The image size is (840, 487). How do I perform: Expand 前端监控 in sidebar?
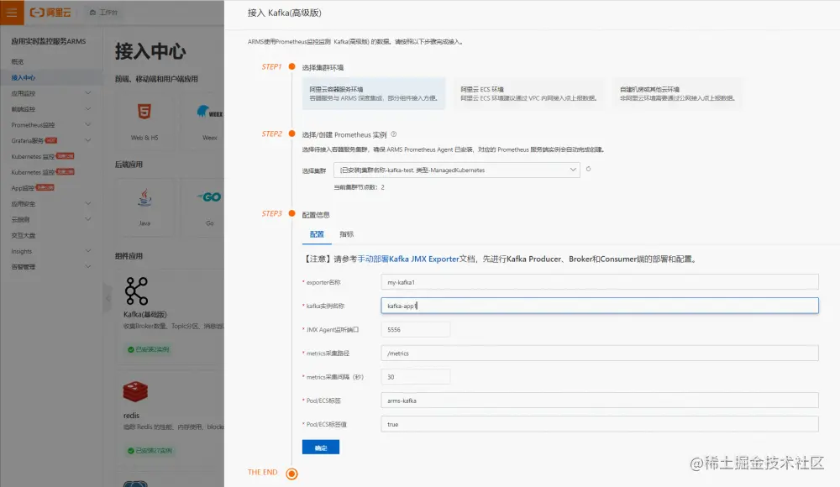(x=88, y=109)
